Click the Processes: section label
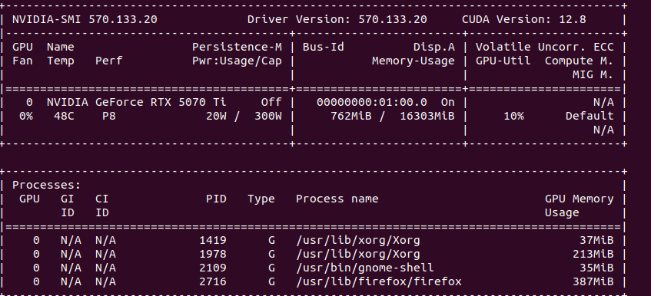 46,185
